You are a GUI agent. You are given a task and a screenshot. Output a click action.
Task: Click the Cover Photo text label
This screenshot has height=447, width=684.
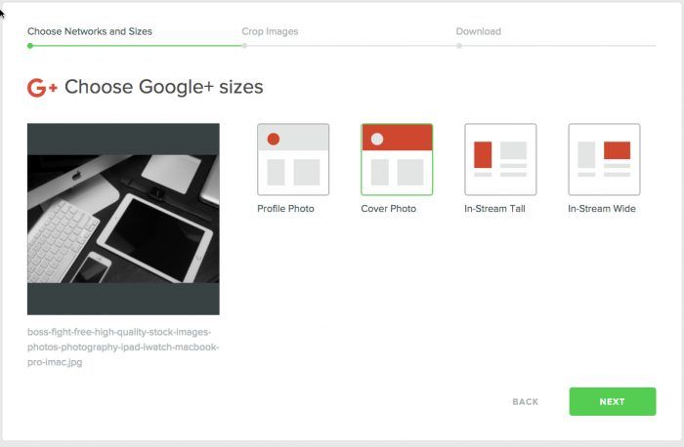[x=388, y=209]
